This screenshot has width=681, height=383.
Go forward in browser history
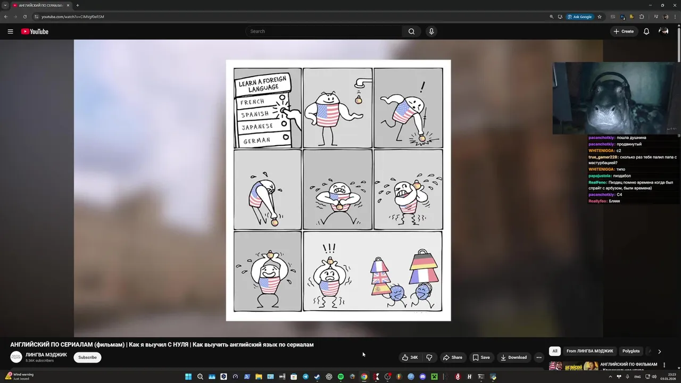point(15,16)
